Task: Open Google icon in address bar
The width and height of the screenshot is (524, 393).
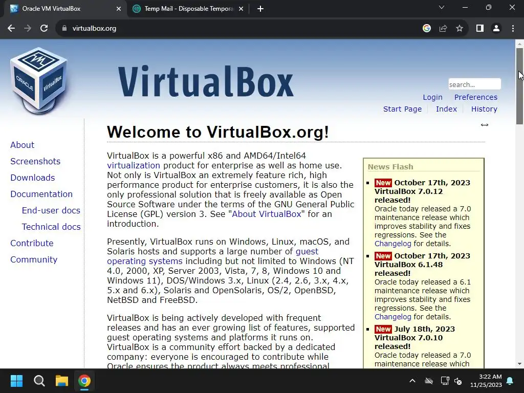Action: (426, 29)
